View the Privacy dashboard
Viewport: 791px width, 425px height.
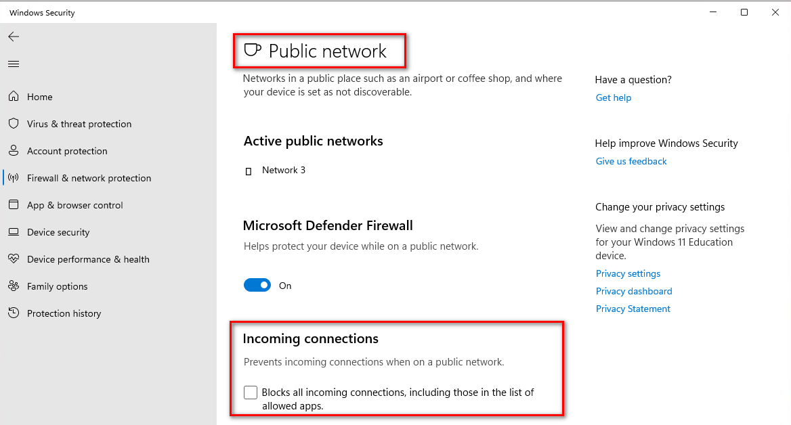(634, 291)
